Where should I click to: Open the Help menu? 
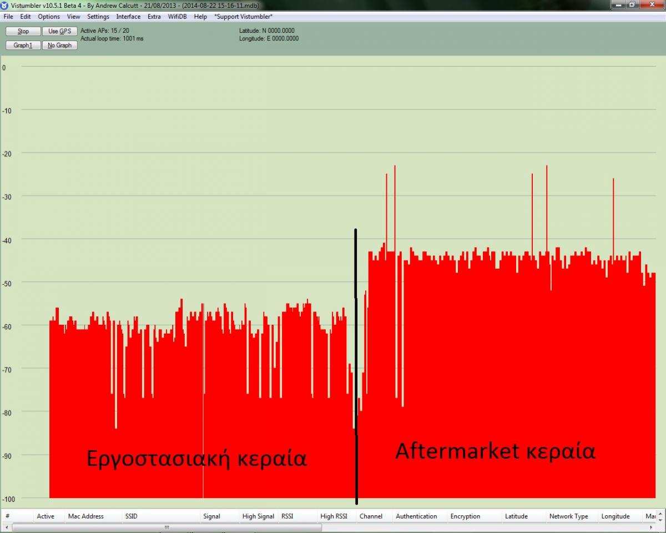pos(200,17)
